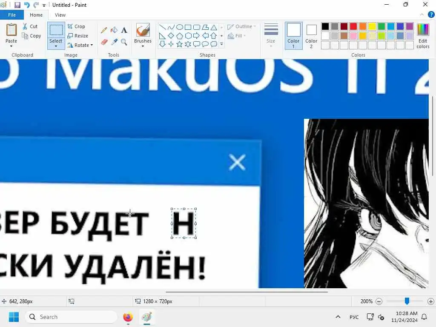The height and width of the screenshot is (327, 436).
Task: Pick the yellow color swatch
Action: click(372, 26)
